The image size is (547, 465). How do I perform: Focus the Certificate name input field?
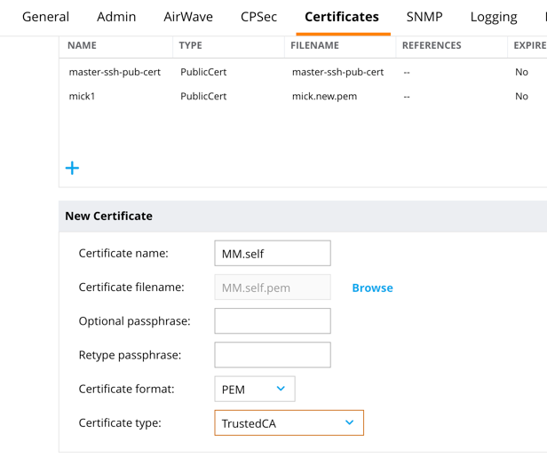(273, 253)
